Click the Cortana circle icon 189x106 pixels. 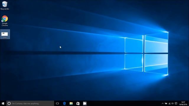click(x=9, y=103)
